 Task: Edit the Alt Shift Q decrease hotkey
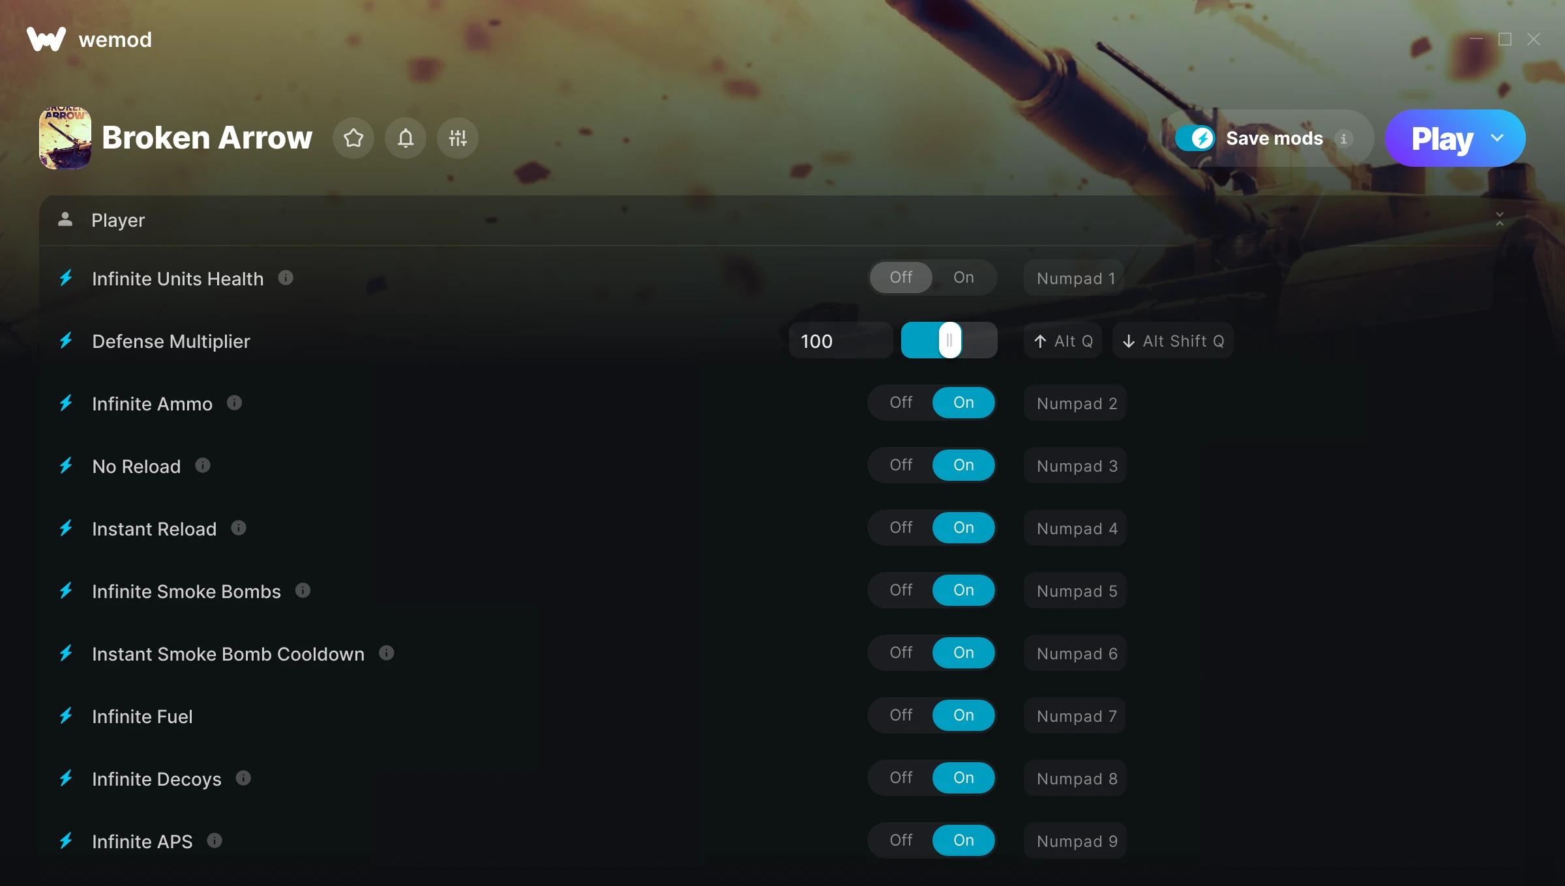1173,341
